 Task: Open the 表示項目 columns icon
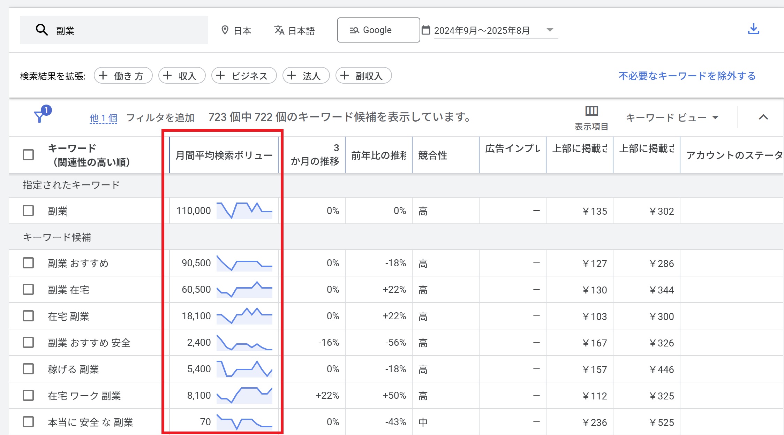click(591, 111)
